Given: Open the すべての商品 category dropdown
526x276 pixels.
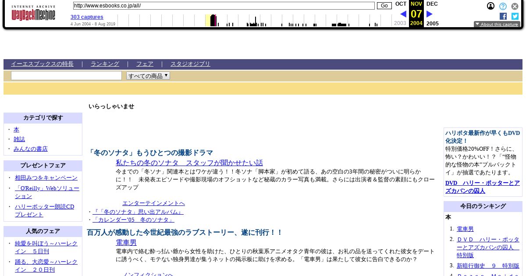Looking at the screenshot, I should 148,76.
